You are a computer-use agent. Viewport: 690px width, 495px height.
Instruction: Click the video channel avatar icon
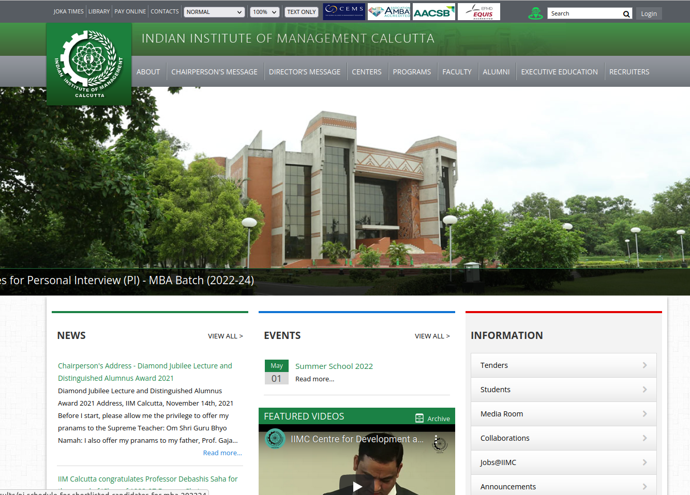(275, 439)
